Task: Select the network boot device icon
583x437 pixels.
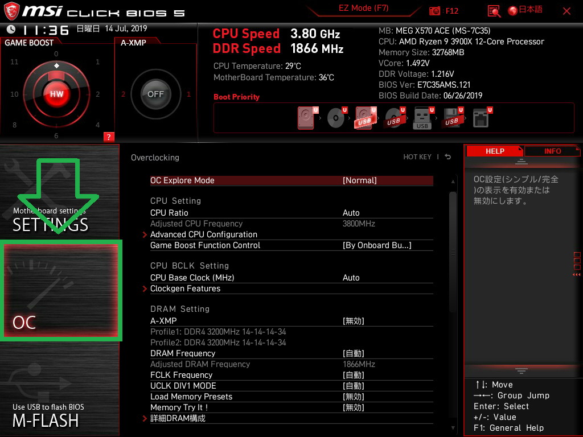Action: pyautogui.click(x=482, y=118)
